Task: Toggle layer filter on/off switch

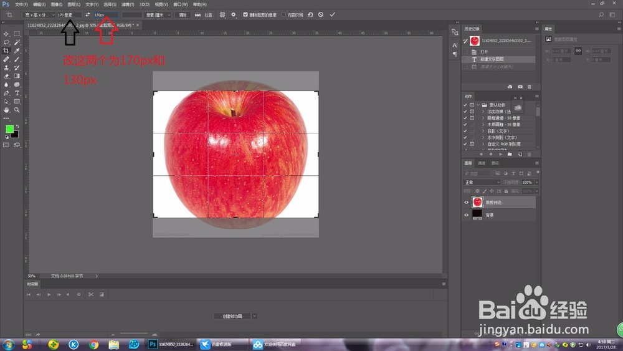Action: click(538, 173)
